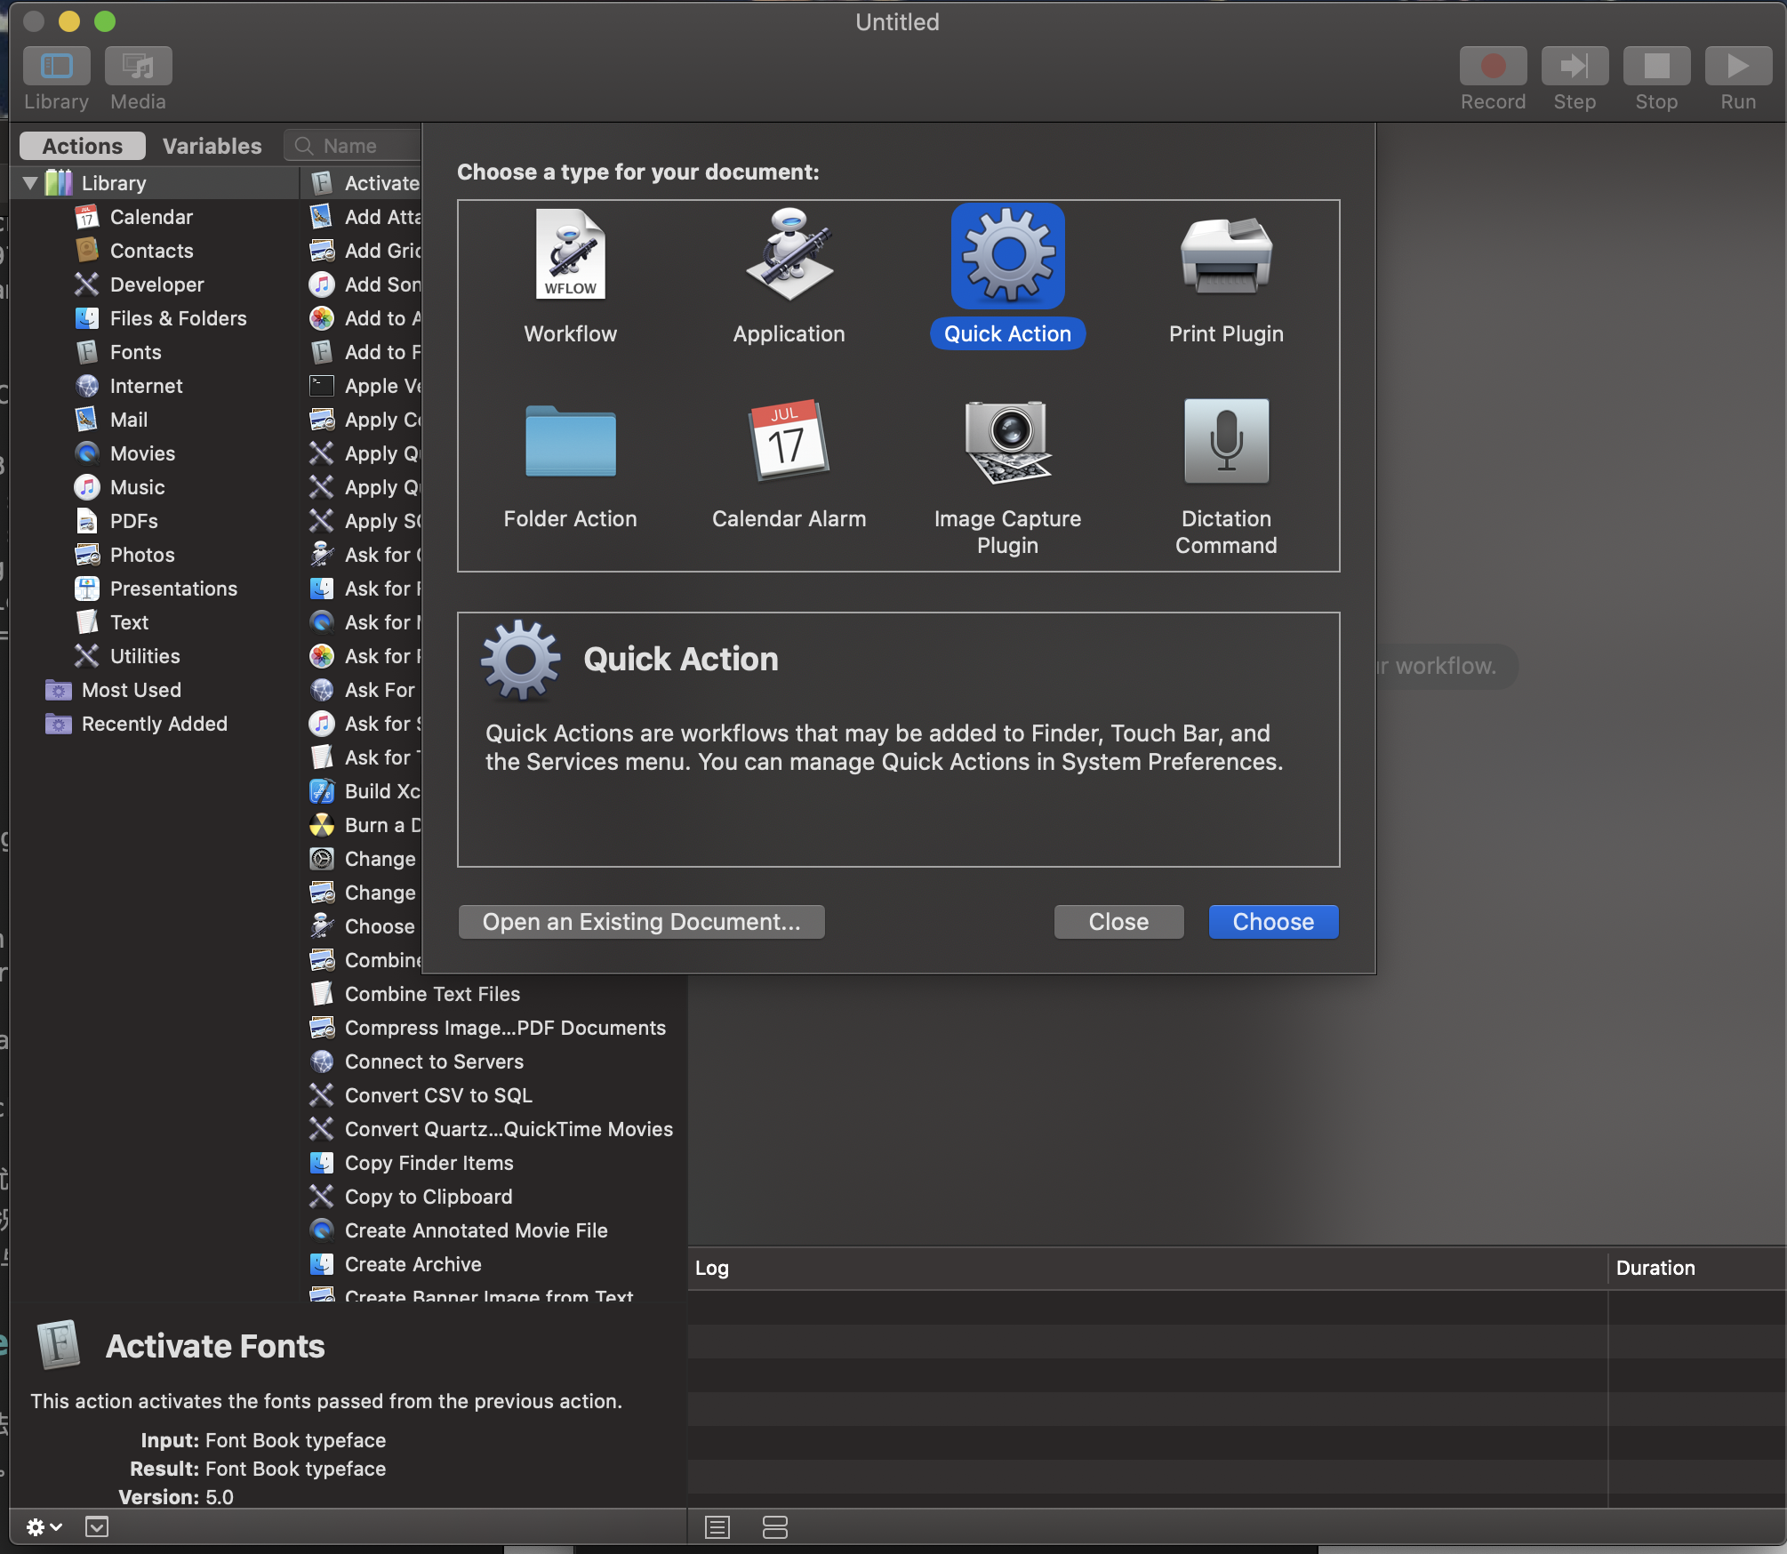Screen dimensions: 1787x1554
Task: Select the Photos category
Action: point(142,555)
